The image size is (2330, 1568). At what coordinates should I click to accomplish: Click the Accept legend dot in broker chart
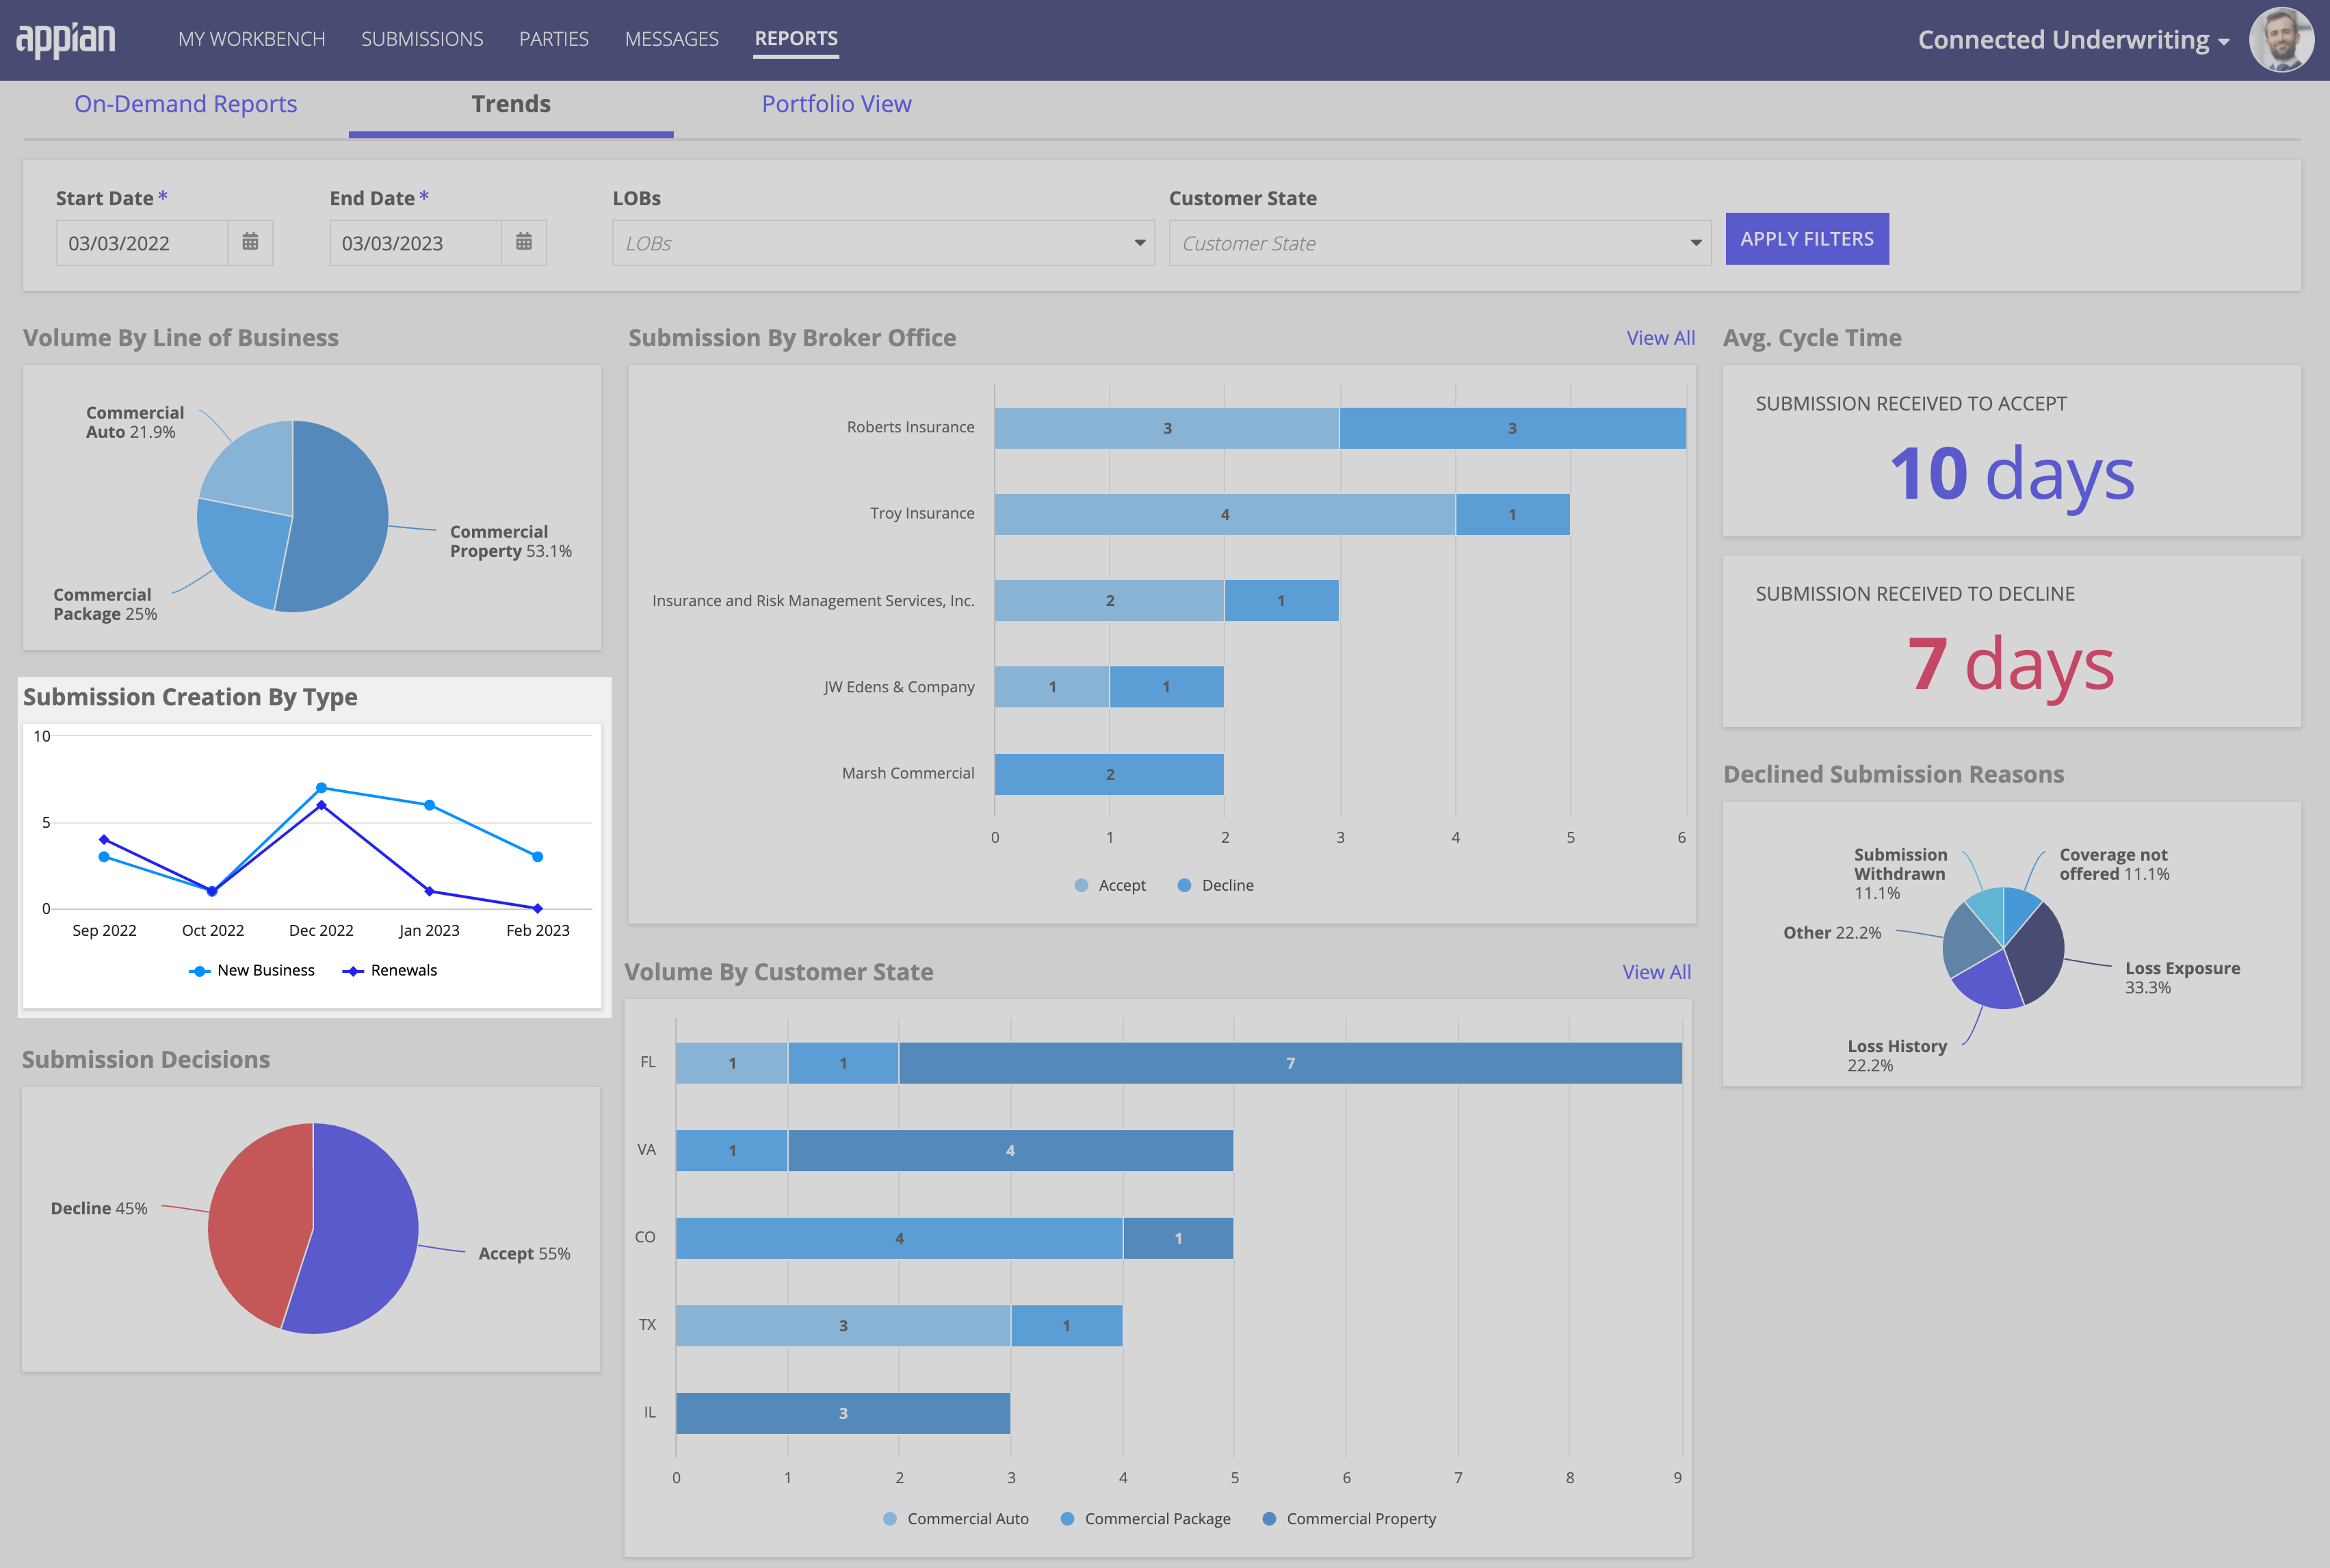coord(1081,885)
